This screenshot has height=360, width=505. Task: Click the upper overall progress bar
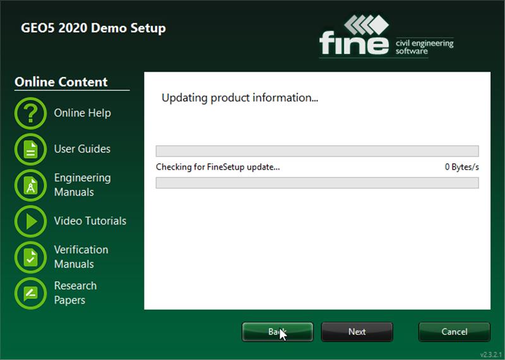tap(318, 151)
